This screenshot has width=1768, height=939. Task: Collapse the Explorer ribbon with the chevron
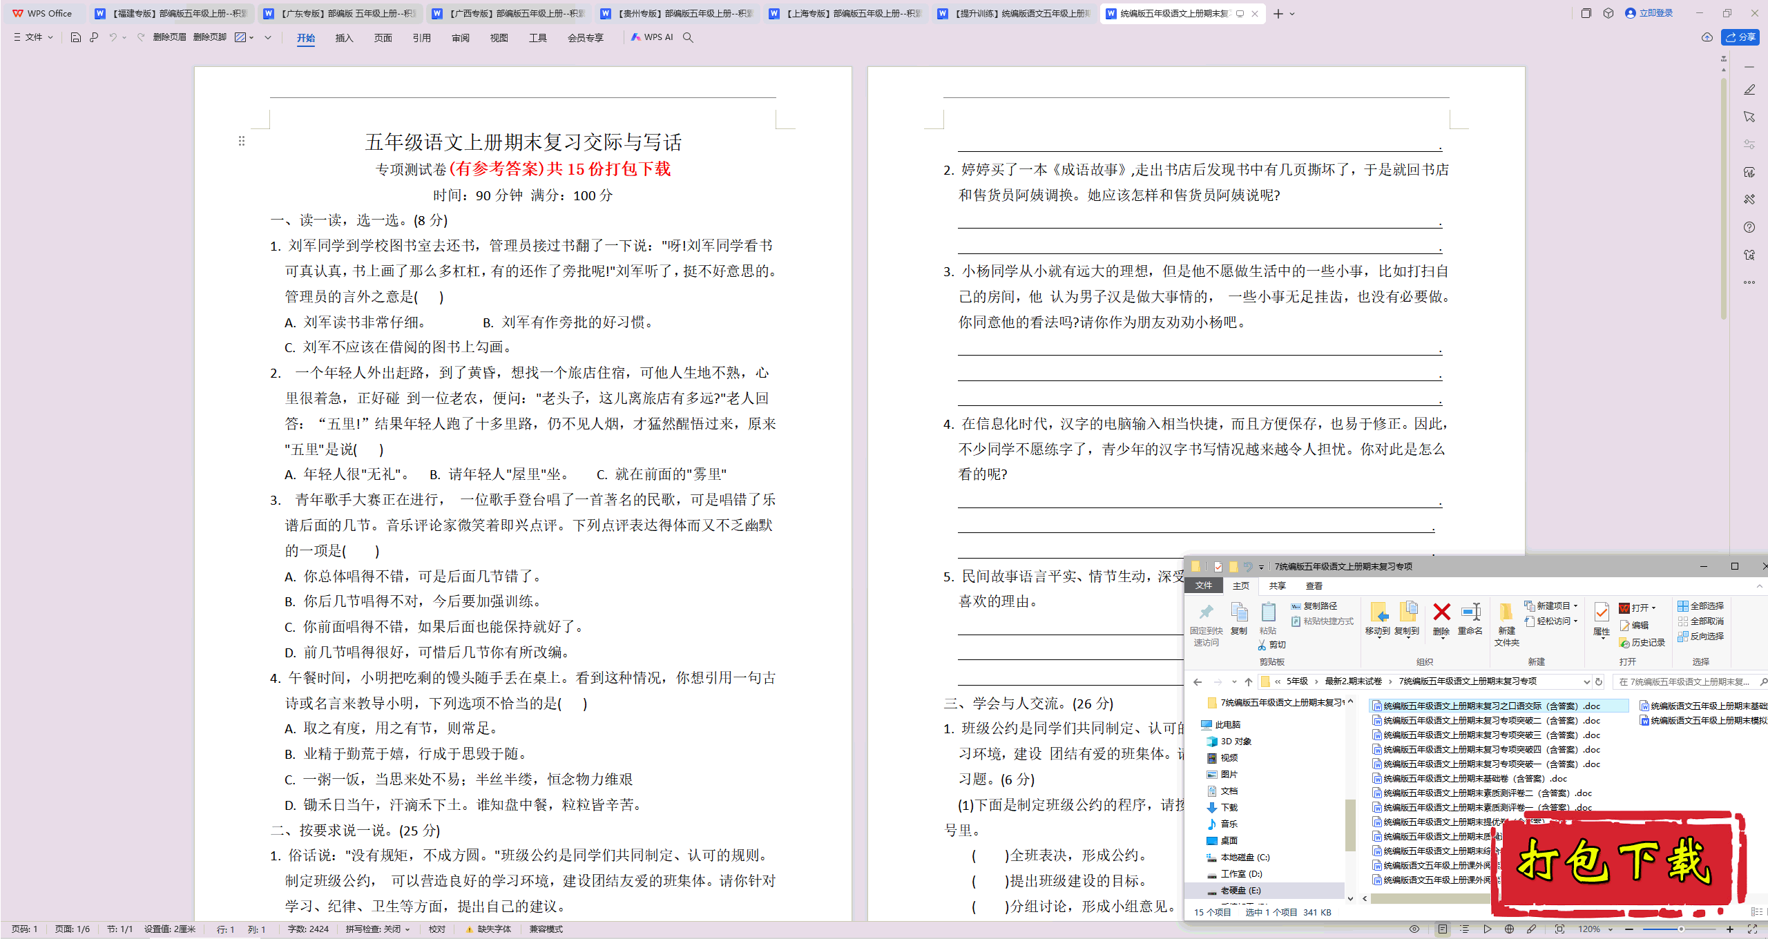pos(1759,586)
